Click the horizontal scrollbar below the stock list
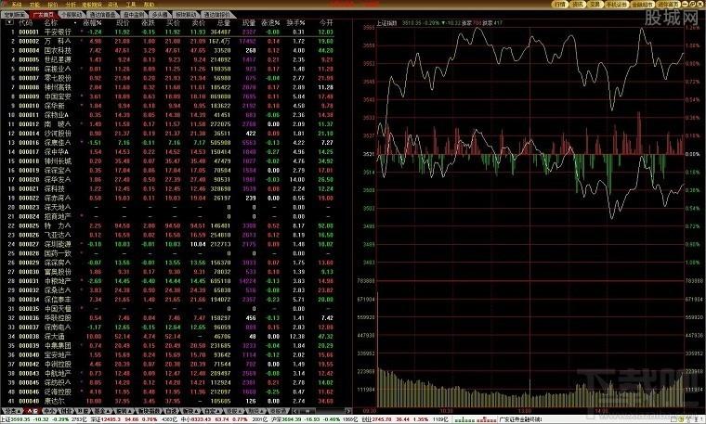 click(321, 411)
